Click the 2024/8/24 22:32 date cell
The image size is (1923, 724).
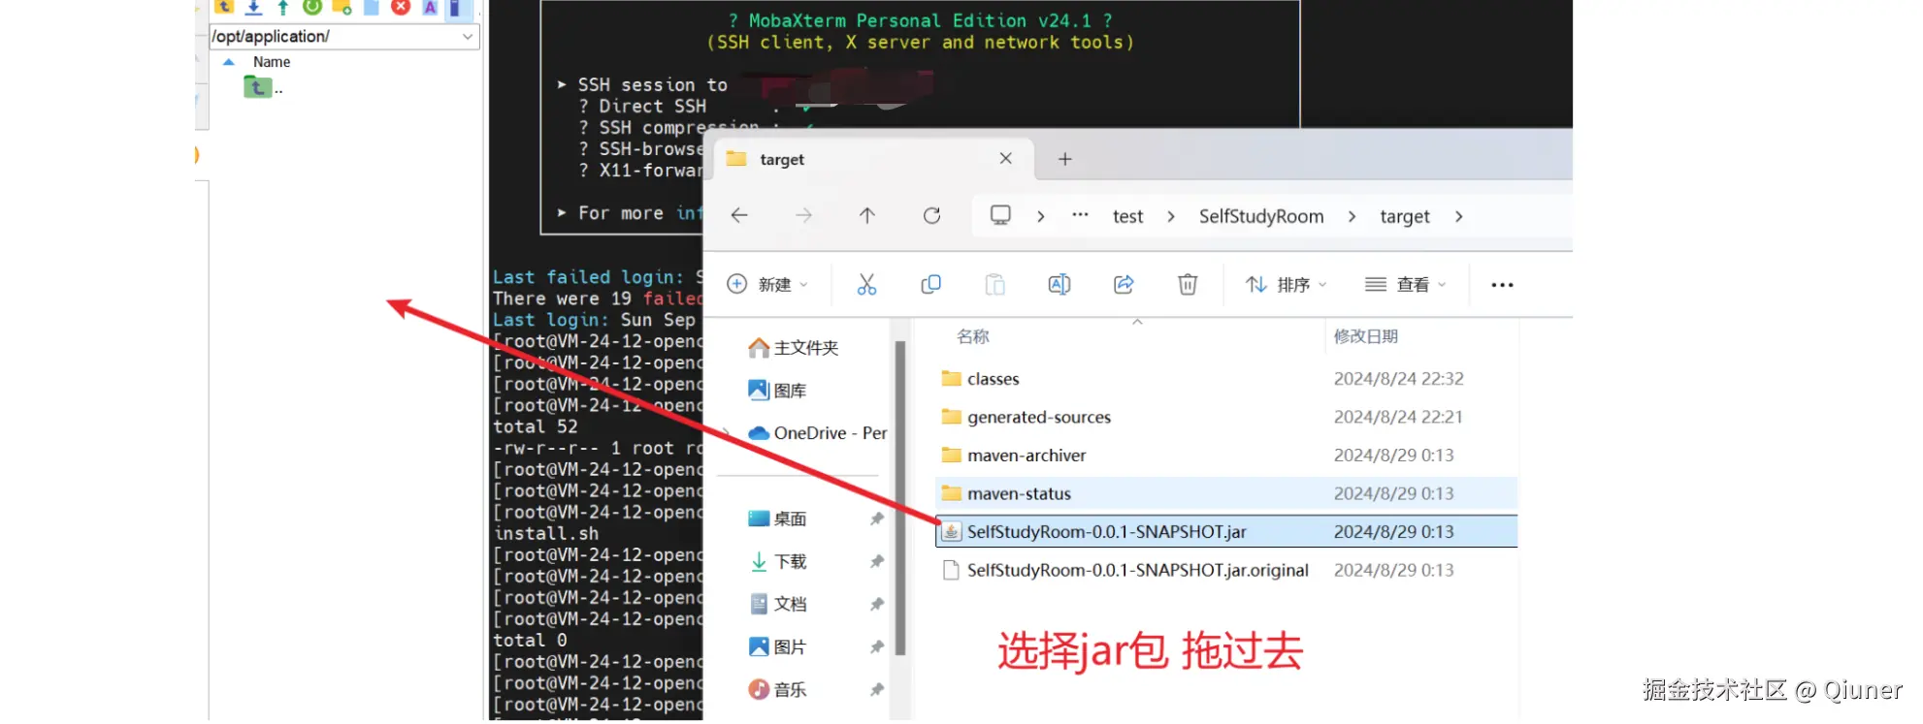pos(1398,379)
